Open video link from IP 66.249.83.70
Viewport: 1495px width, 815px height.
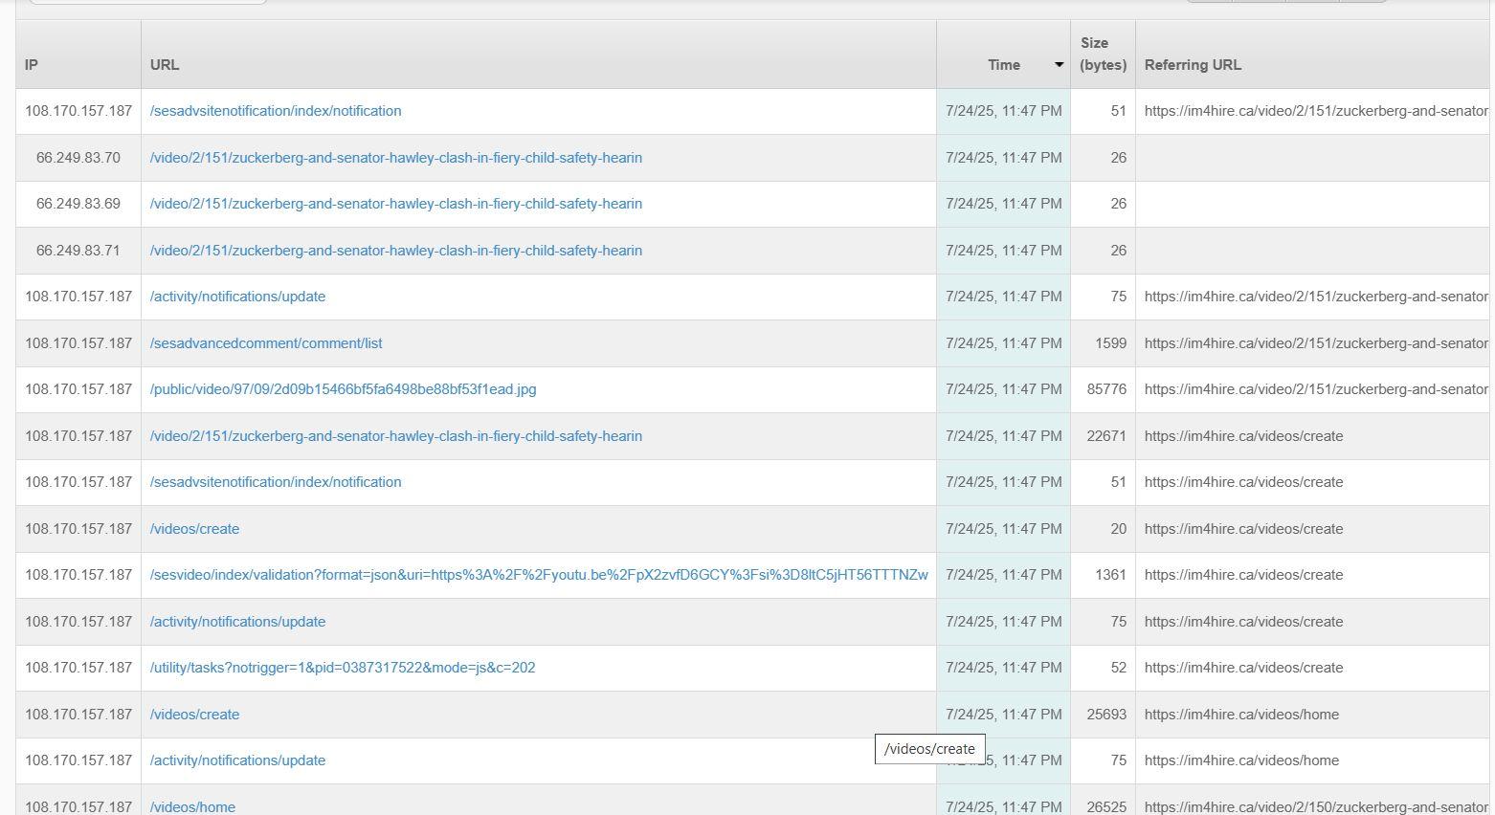point(395,158)
